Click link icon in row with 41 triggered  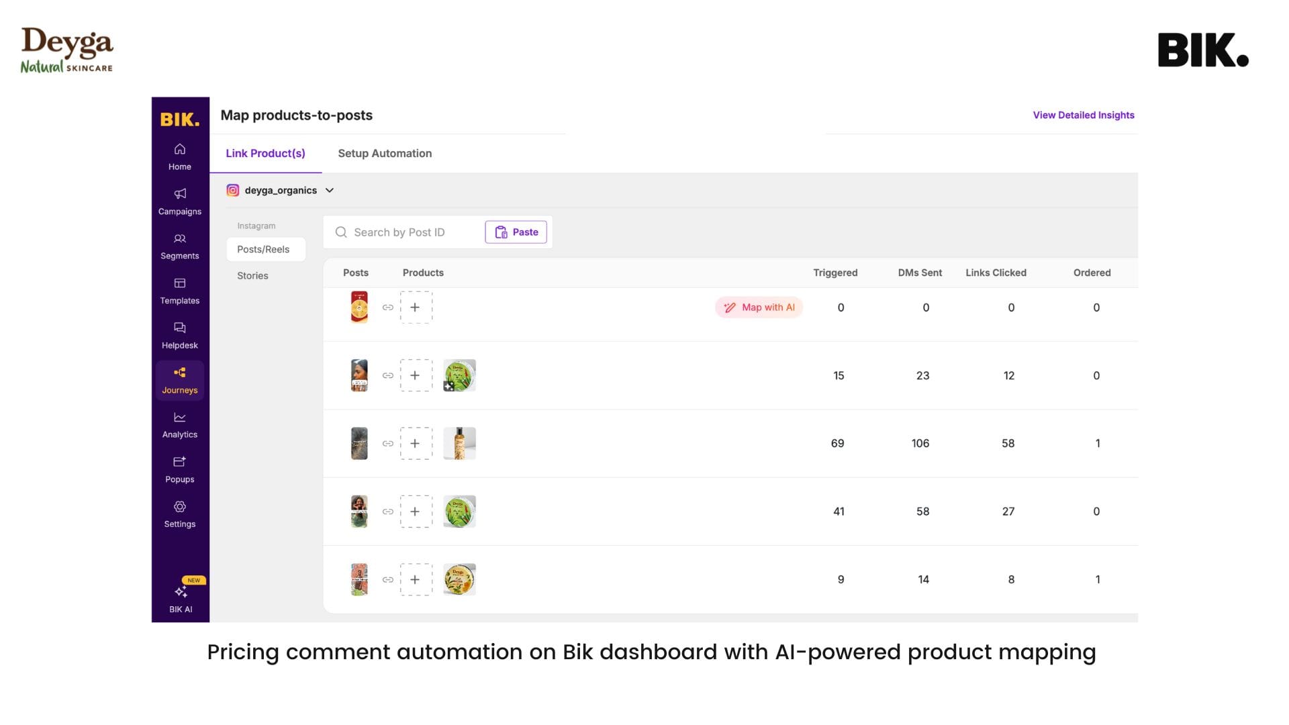tap(388, 512)
